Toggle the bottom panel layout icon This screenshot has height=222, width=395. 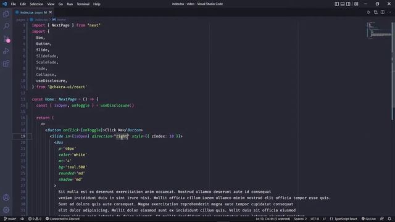click(343, 4)
